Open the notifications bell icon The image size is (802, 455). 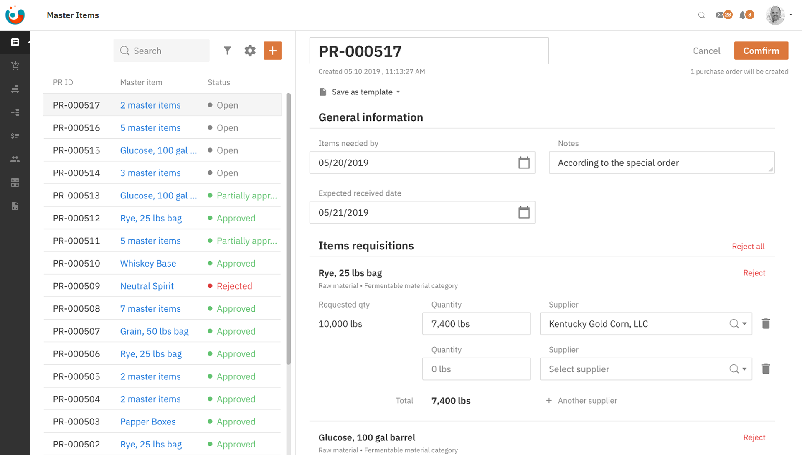pos(742,15)
